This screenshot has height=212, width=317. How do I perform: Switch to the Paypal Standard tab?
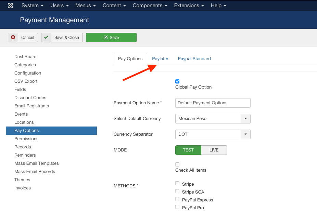[x=194, y=59]
